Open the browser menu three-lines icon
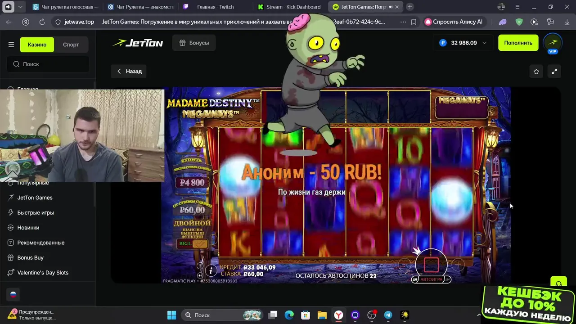The height and width of the screenshot is (324, 576). [517, 7]
